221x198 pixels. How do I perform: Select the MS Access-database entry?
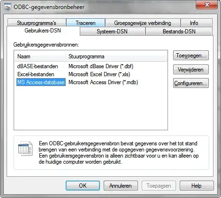tap(41, 82)
